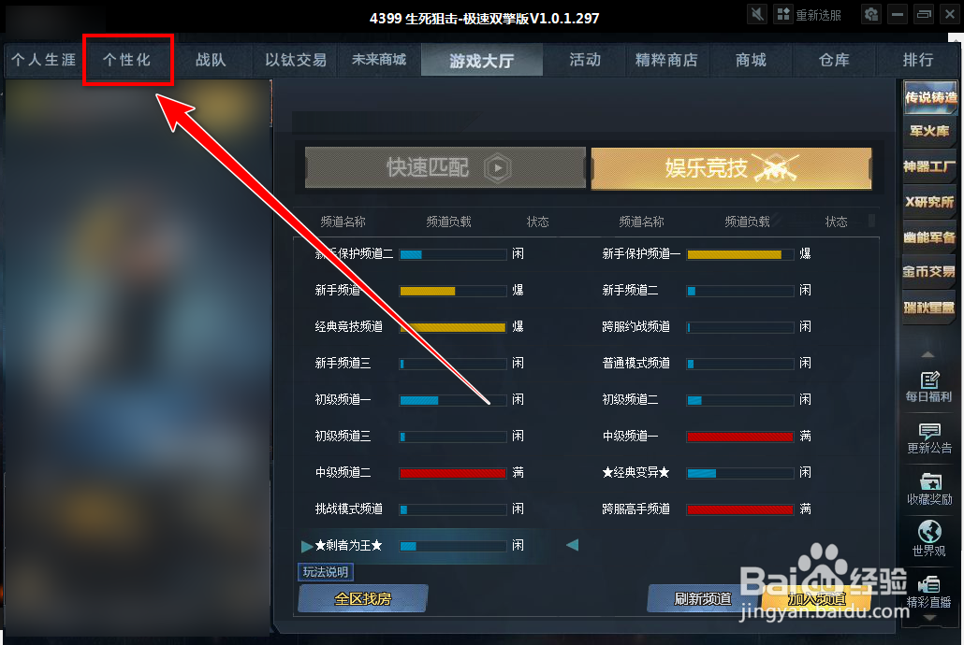Screen dimensions: 964x645
Task: Collapse sidebar list with up arrow
Action: (x=927, y=354)
